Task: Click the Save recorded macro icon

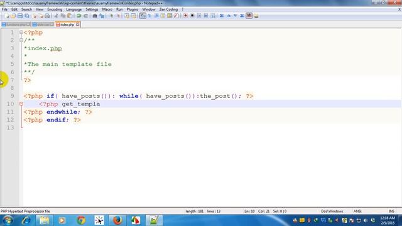Action: 213,16
